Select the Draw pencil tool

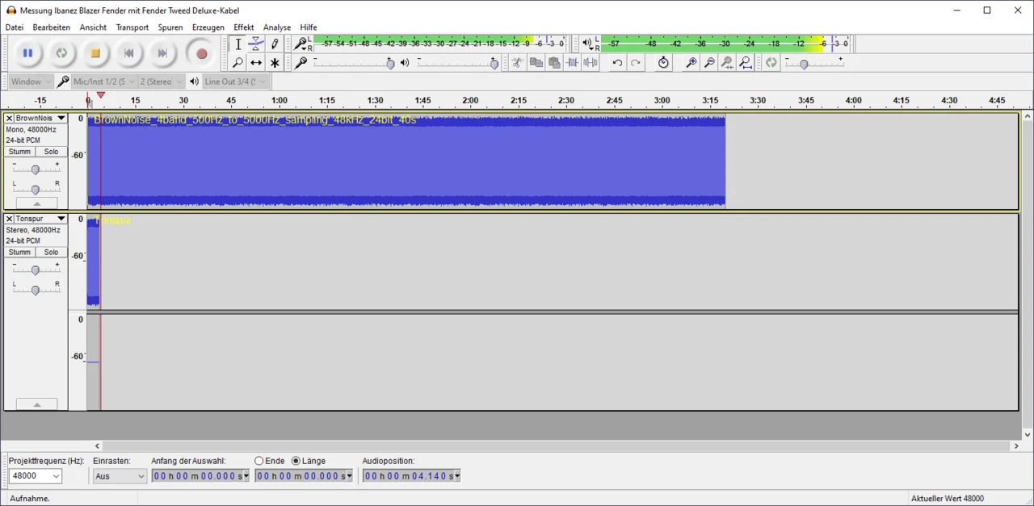275,44
